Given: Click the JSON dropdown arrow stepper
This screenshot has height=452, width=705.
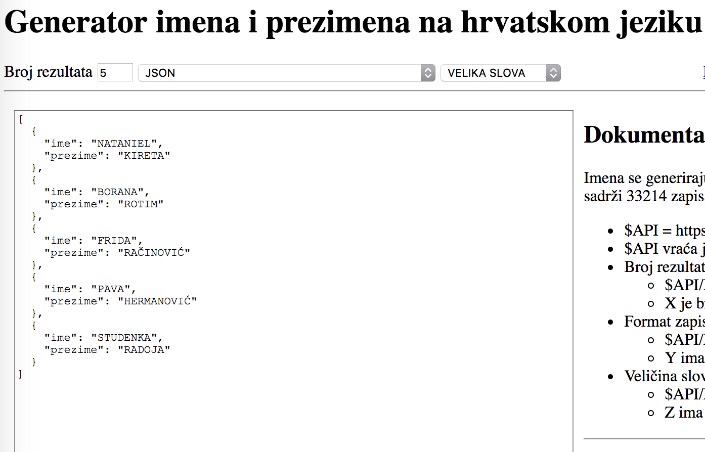Looking at the screenshot, I should (x=428, y=73).
